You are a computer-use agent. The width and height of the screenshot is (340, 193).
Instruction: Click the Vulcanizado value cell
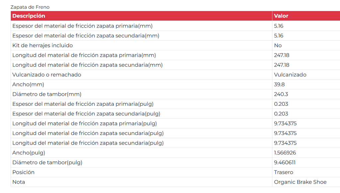point(306,75)
